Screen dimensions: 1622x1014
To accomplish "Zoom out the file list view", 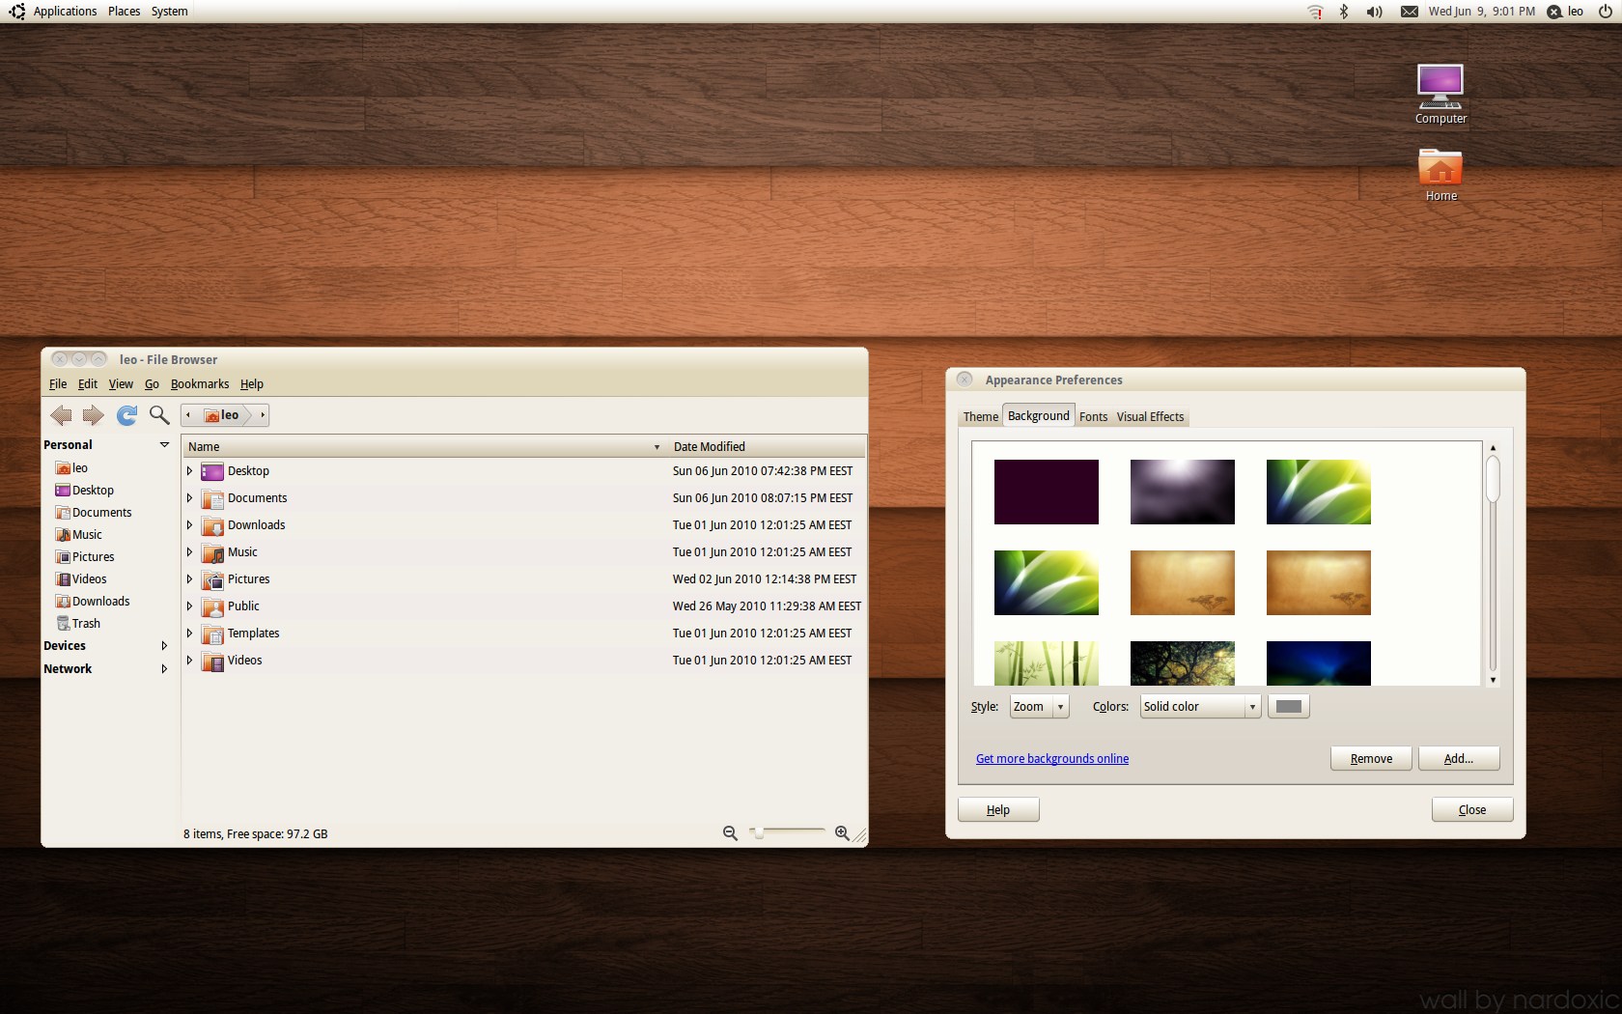I will point(730,833).
